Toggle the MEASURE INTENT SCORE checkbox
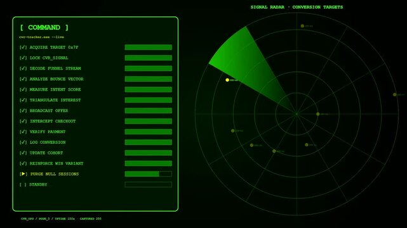Viewport: 407px width, 228px height. 23,89
